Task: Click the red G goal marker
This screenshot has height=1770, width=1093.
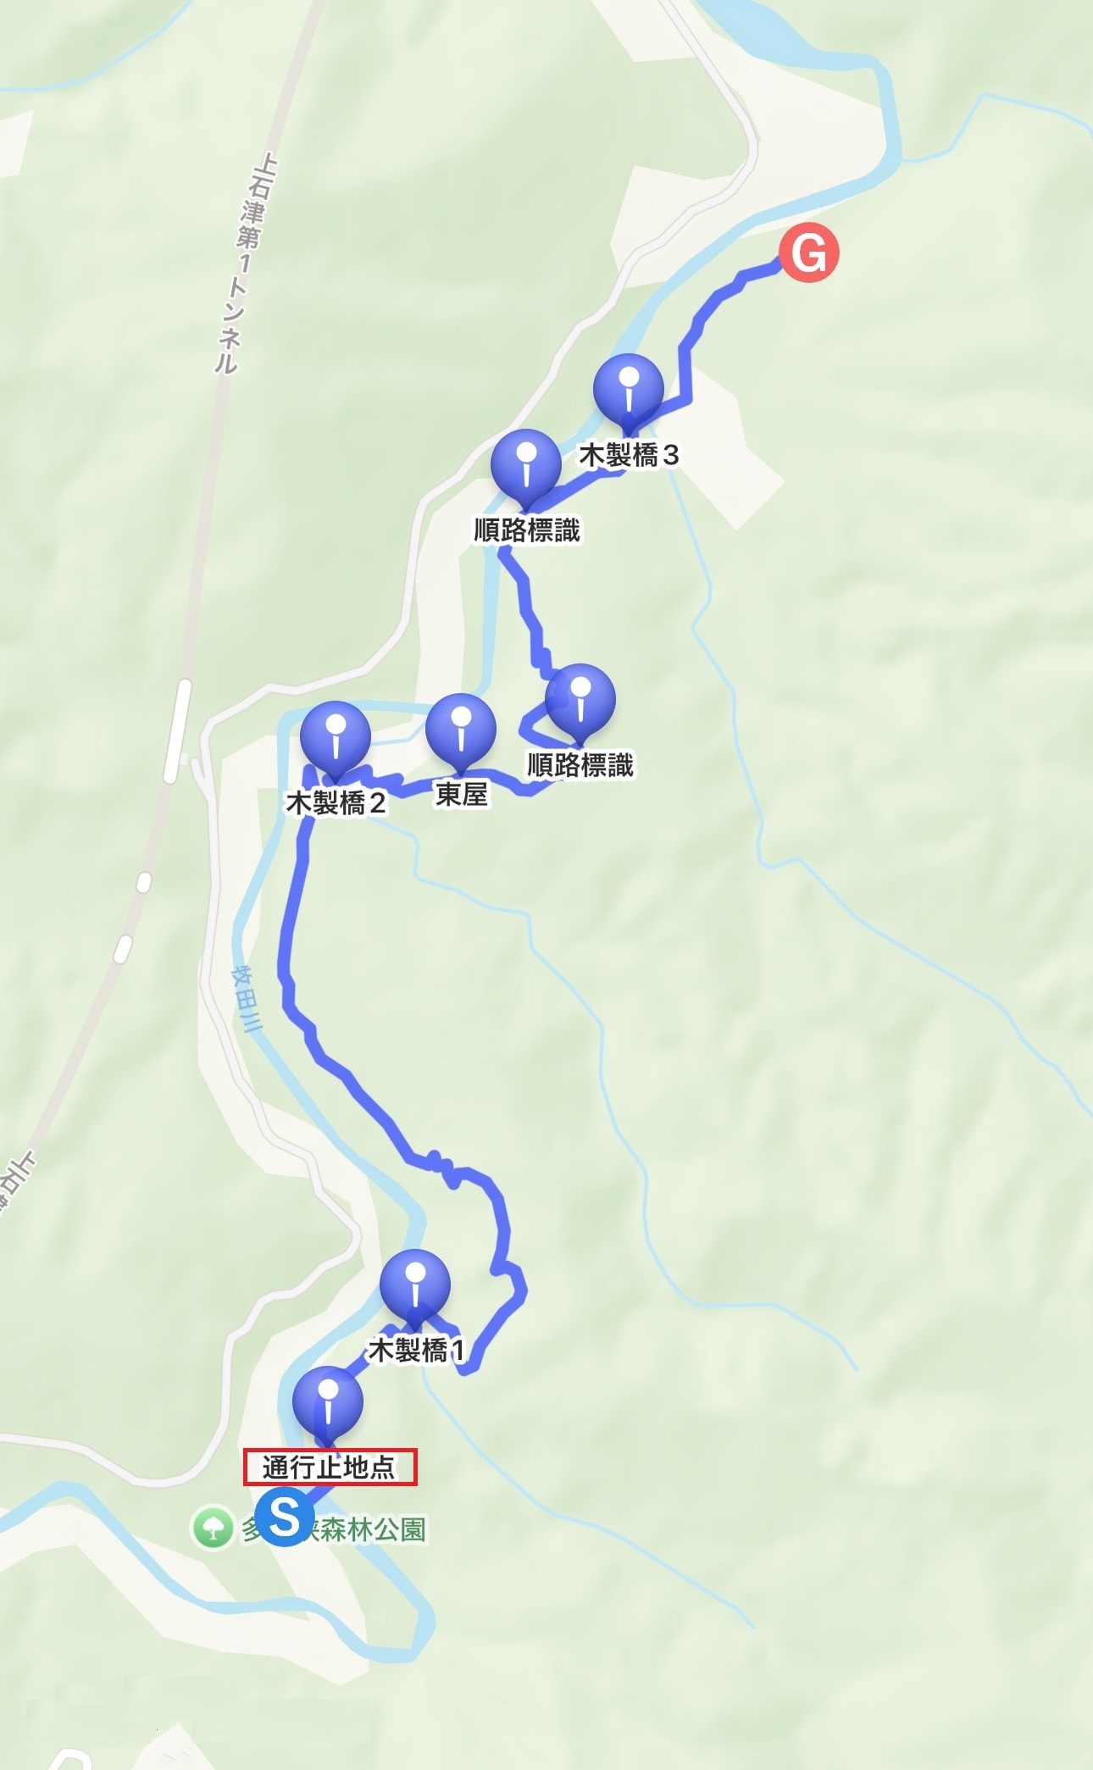Action: 809,252
